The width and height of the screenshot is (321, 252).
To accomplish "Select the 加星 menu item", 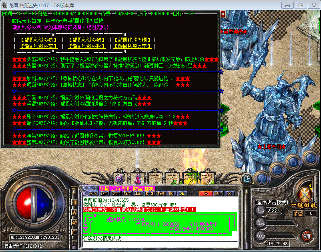I will pos(104,189).
